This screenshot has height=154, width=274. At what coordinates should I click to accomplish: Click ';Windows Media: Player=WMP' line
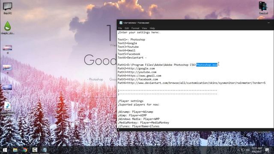[139, 119]
